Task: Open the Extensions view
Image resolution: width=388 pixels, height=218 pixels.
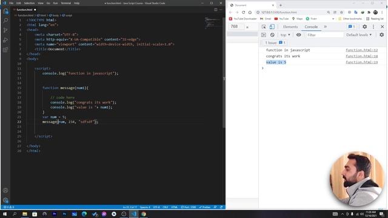Action: click(x=5, y=50)
